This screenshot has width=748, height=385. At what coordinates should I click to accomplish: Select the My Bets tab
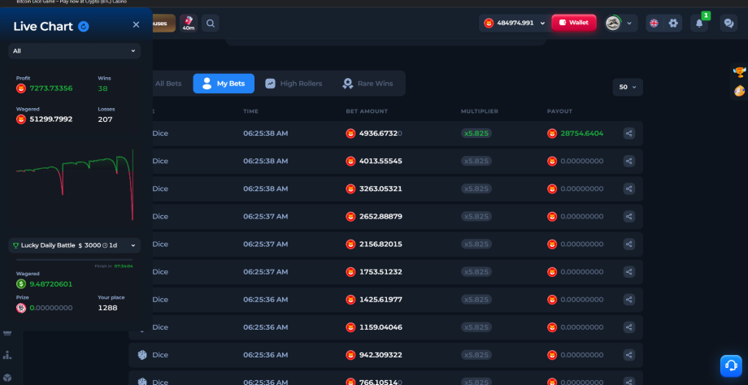[224, 84]
